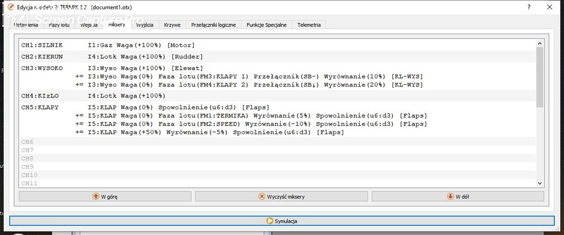Start Symulacja with the play button
The image size is (564, 235).
click(x=281, y=221)
